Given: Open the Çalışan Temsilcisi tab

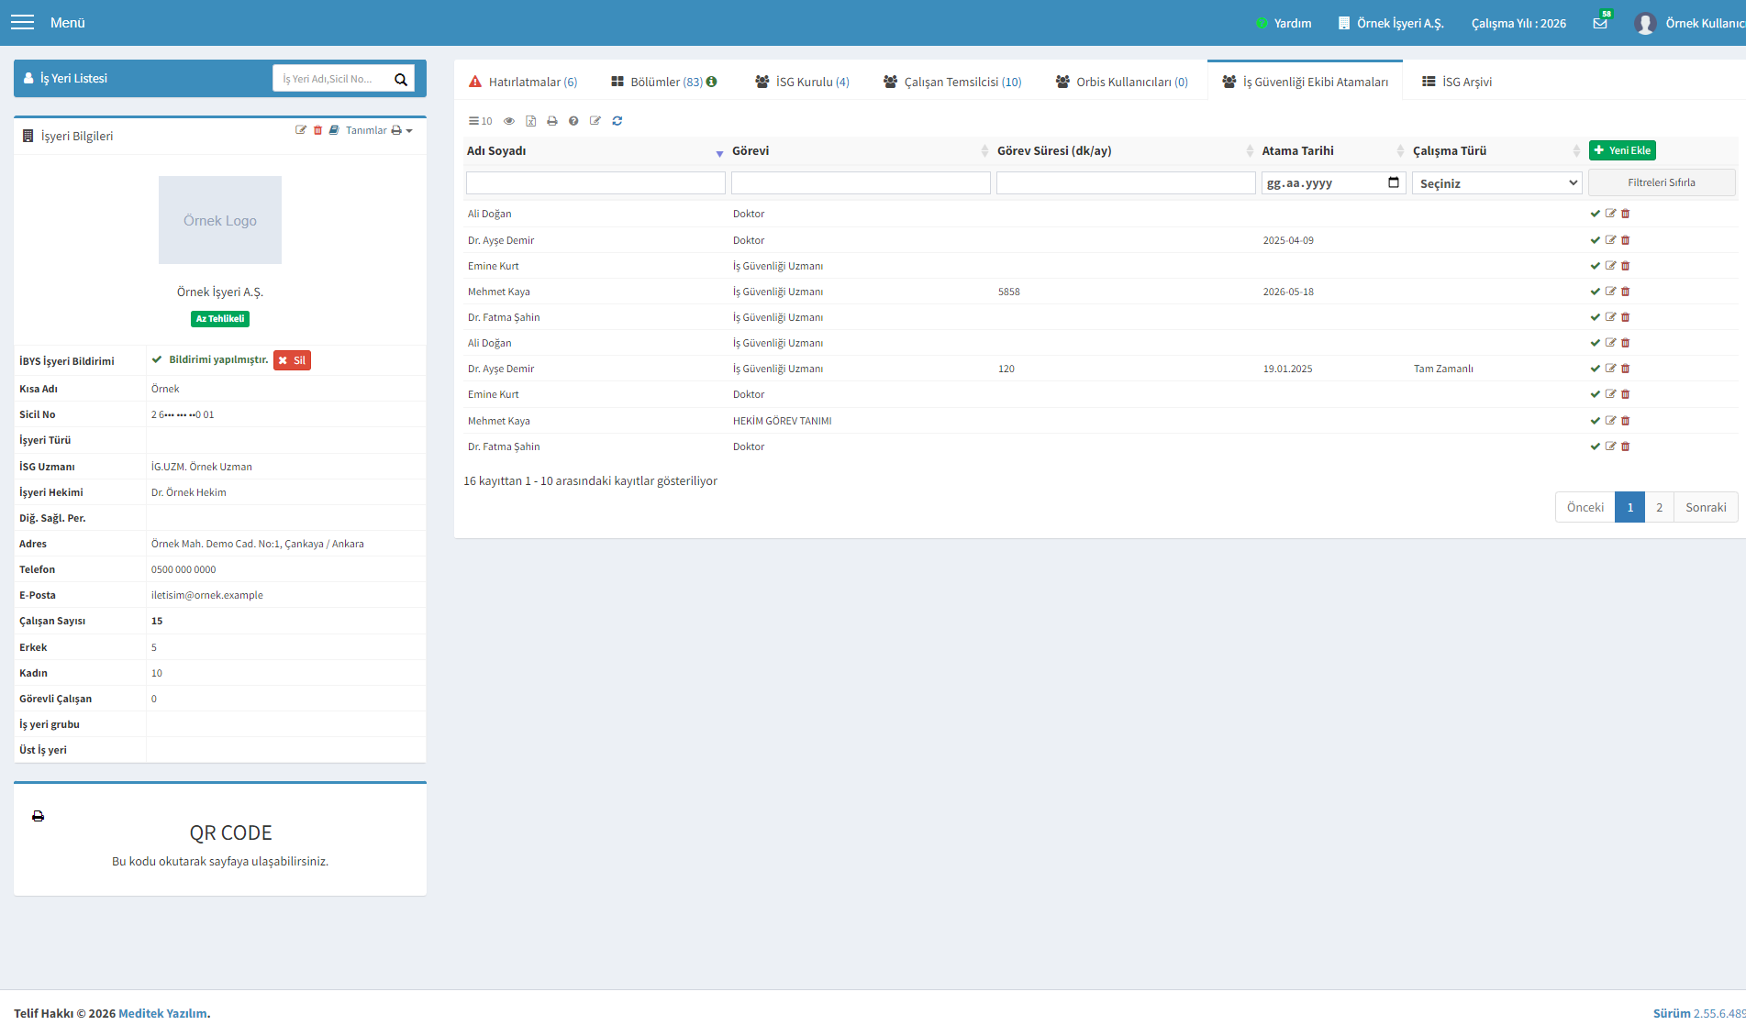Looking at the screenshot, I should [952, 82].
